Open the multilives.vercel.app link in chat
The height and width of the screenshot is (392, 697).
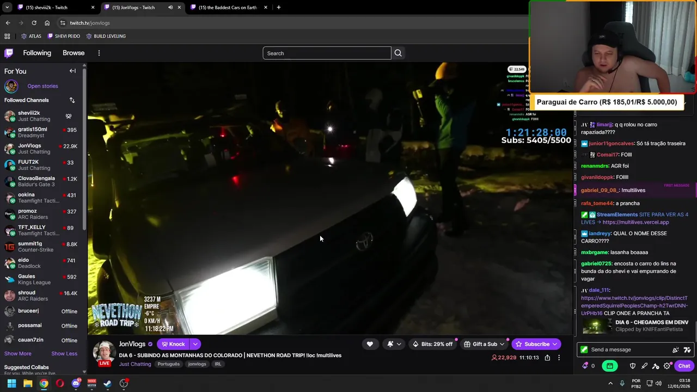[x=635, y=222]
